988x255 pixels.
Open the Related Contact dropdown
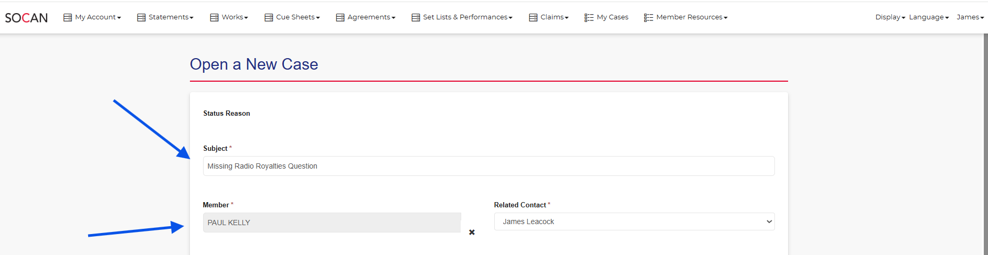634,221
